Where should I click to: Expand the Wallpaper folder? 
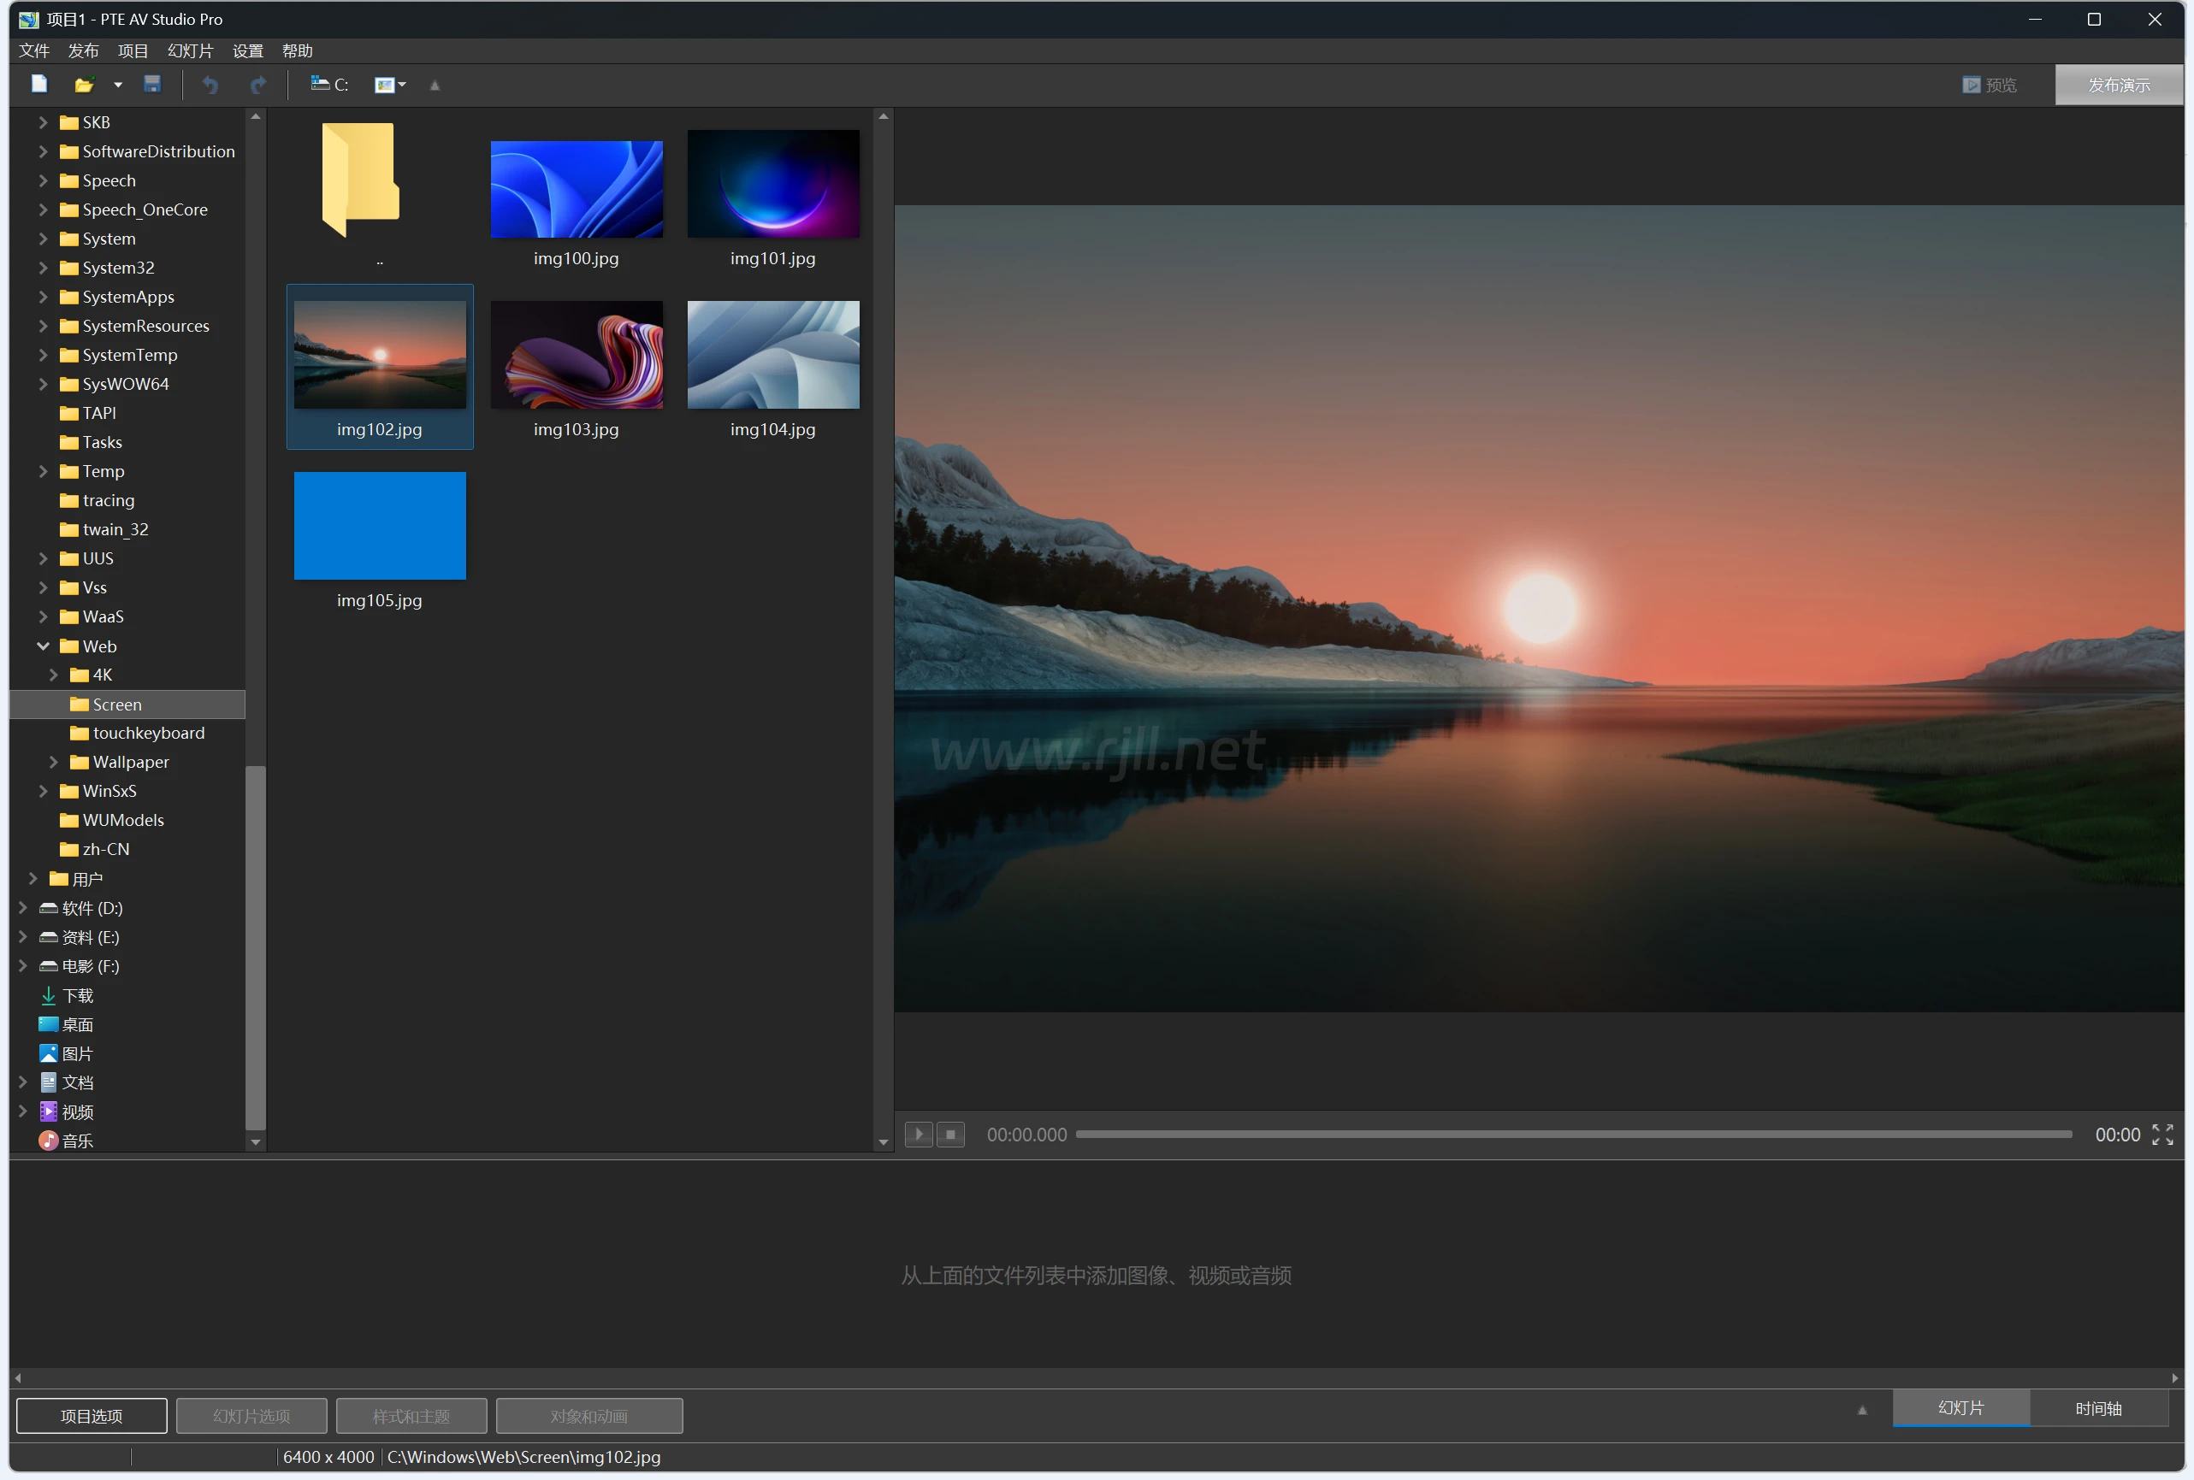coord(54,762)
